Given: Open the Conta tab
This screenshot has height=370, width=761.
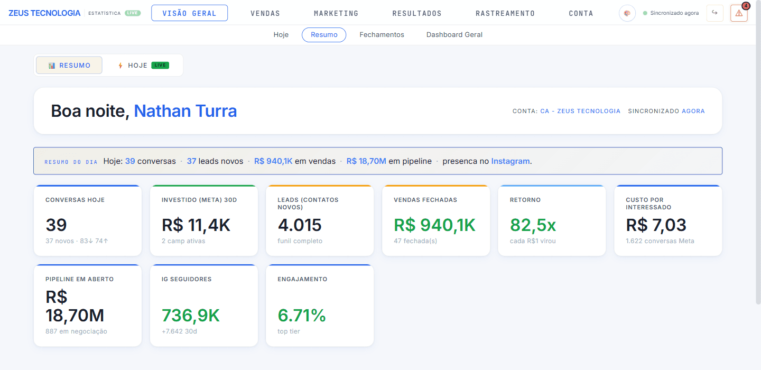Looking at the screenshot, I should (581, 13).
